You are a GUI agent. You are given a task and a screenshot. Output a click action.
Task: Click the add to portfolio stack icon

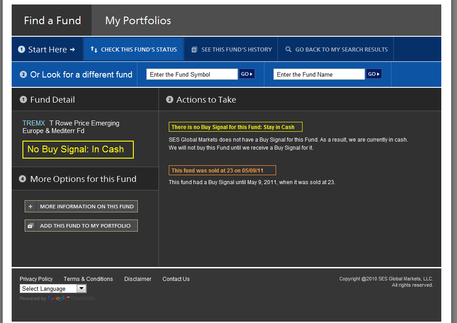(x=31, y=226)
